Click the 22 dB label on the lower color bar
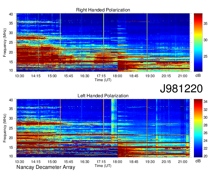The image size is (211, 171). (x=205, y=148)
